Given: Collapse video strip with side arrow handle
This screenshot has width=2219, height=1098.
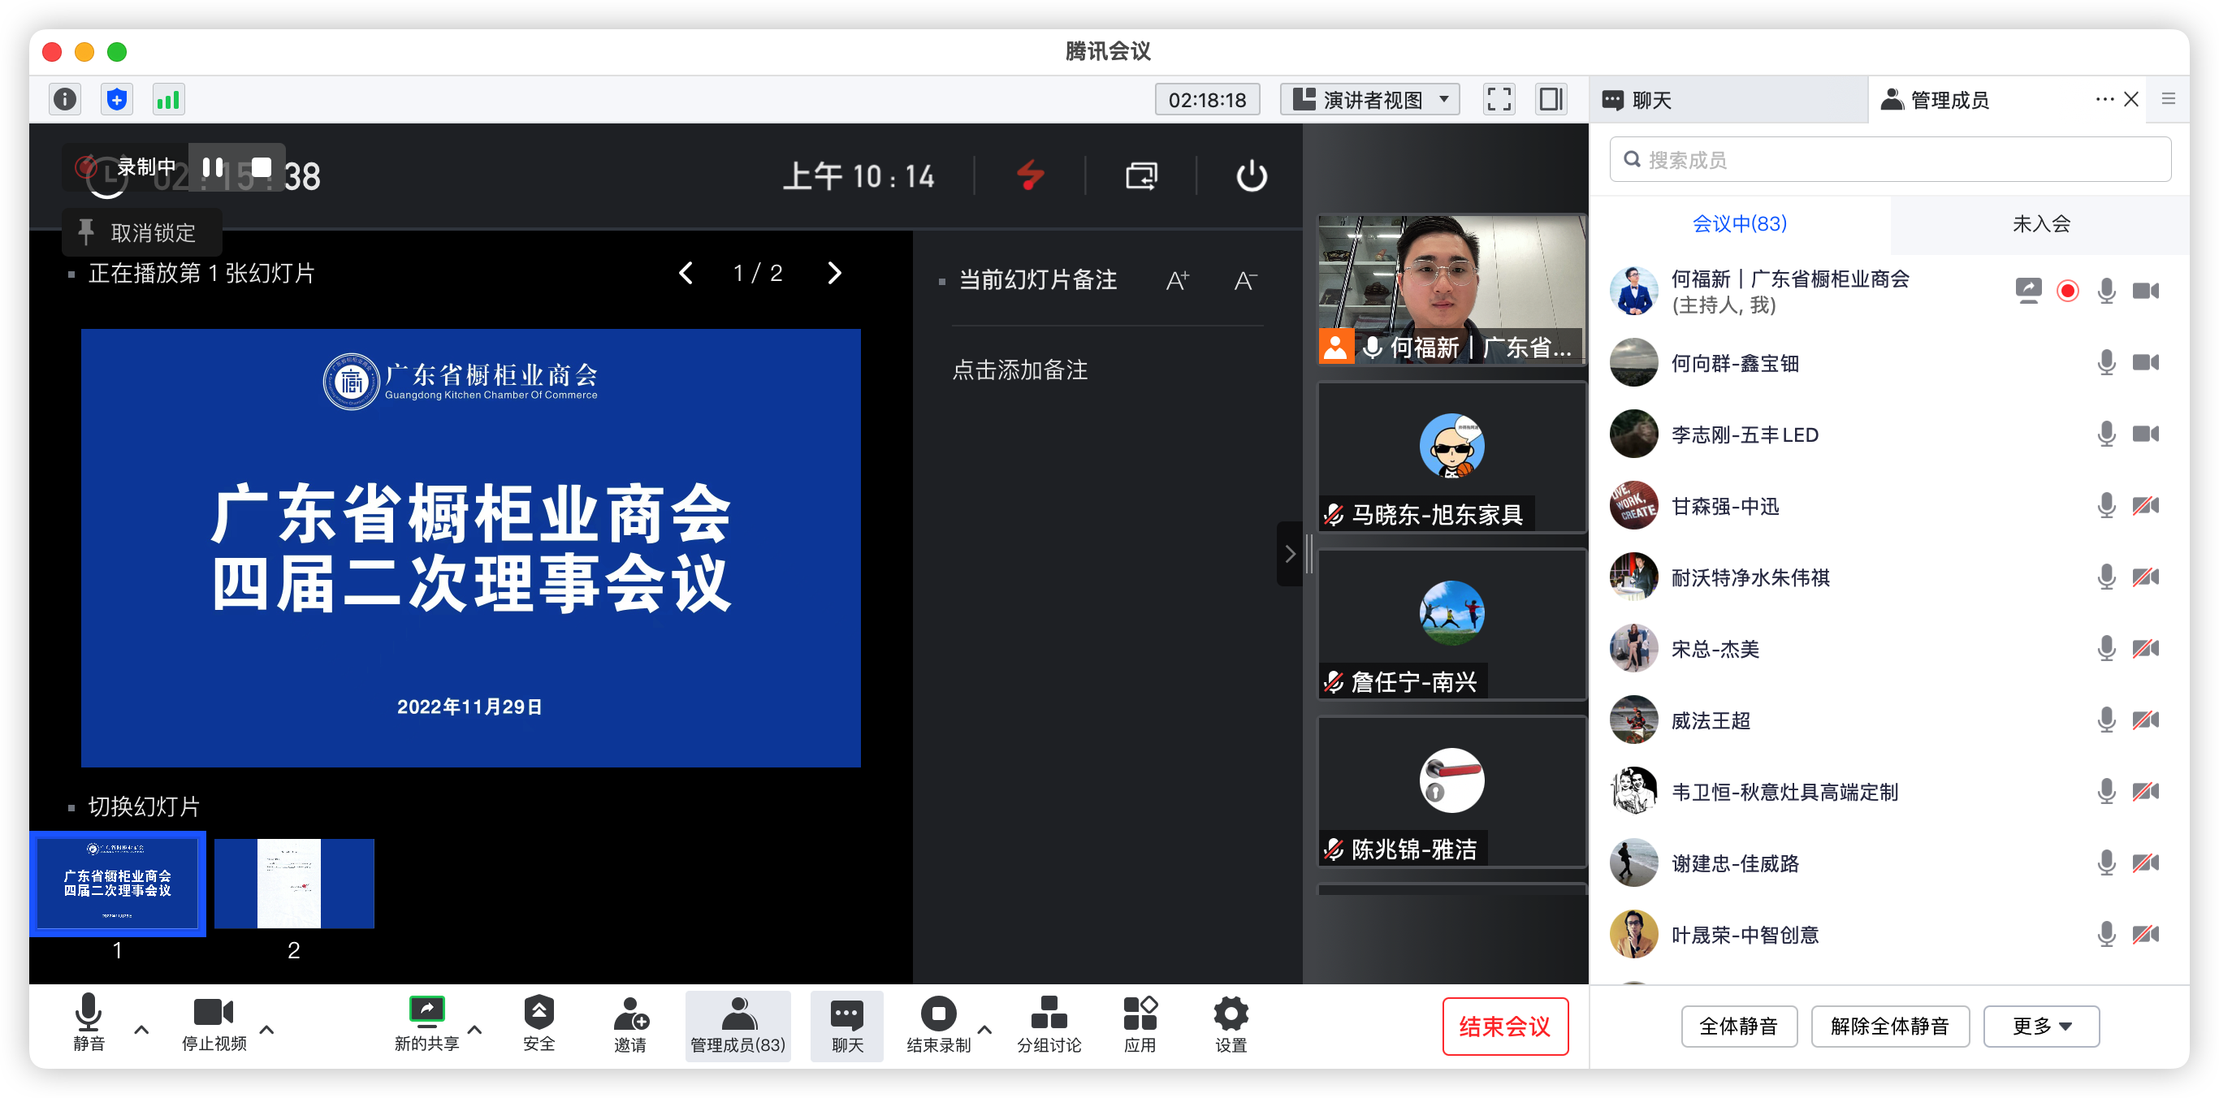Looking at the screenshot, I should point(1289,554).
